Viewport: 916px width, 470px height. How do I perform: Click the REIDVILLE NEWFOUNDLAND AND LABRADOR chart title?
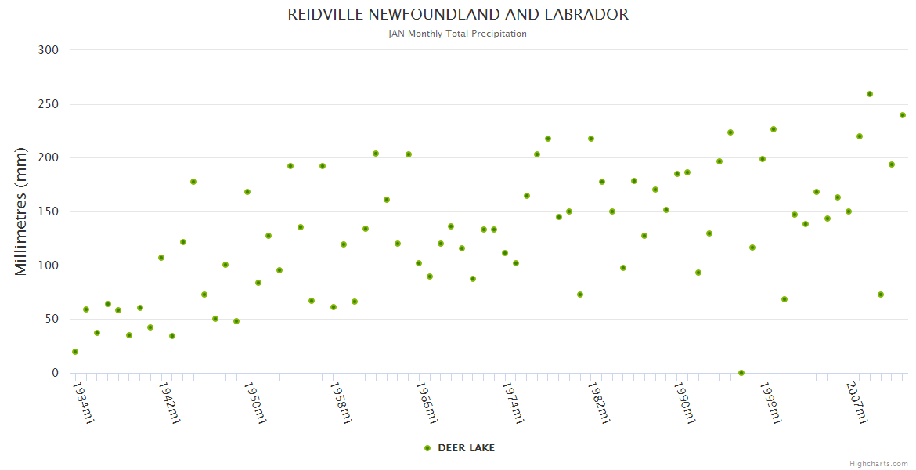[x=458, y=15]
